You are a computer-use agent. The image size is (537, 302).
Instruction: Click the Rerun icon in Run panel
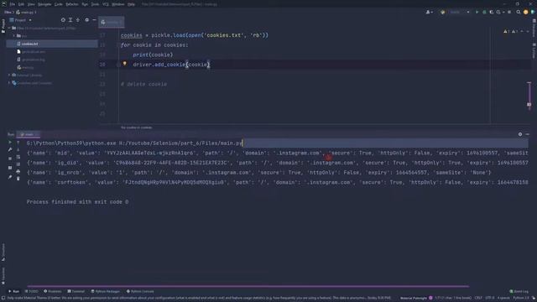[x=10, y=142]
